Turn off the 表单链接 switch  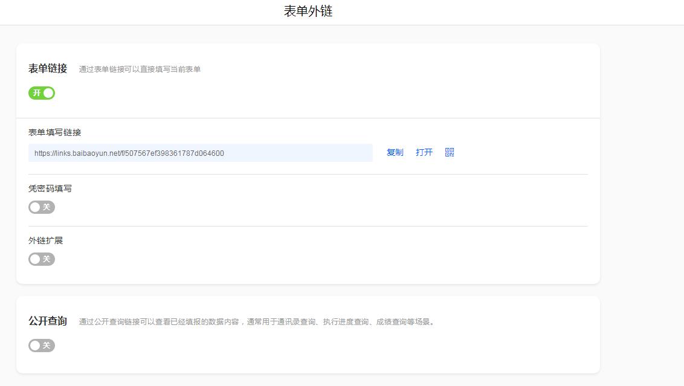point(42,93)
